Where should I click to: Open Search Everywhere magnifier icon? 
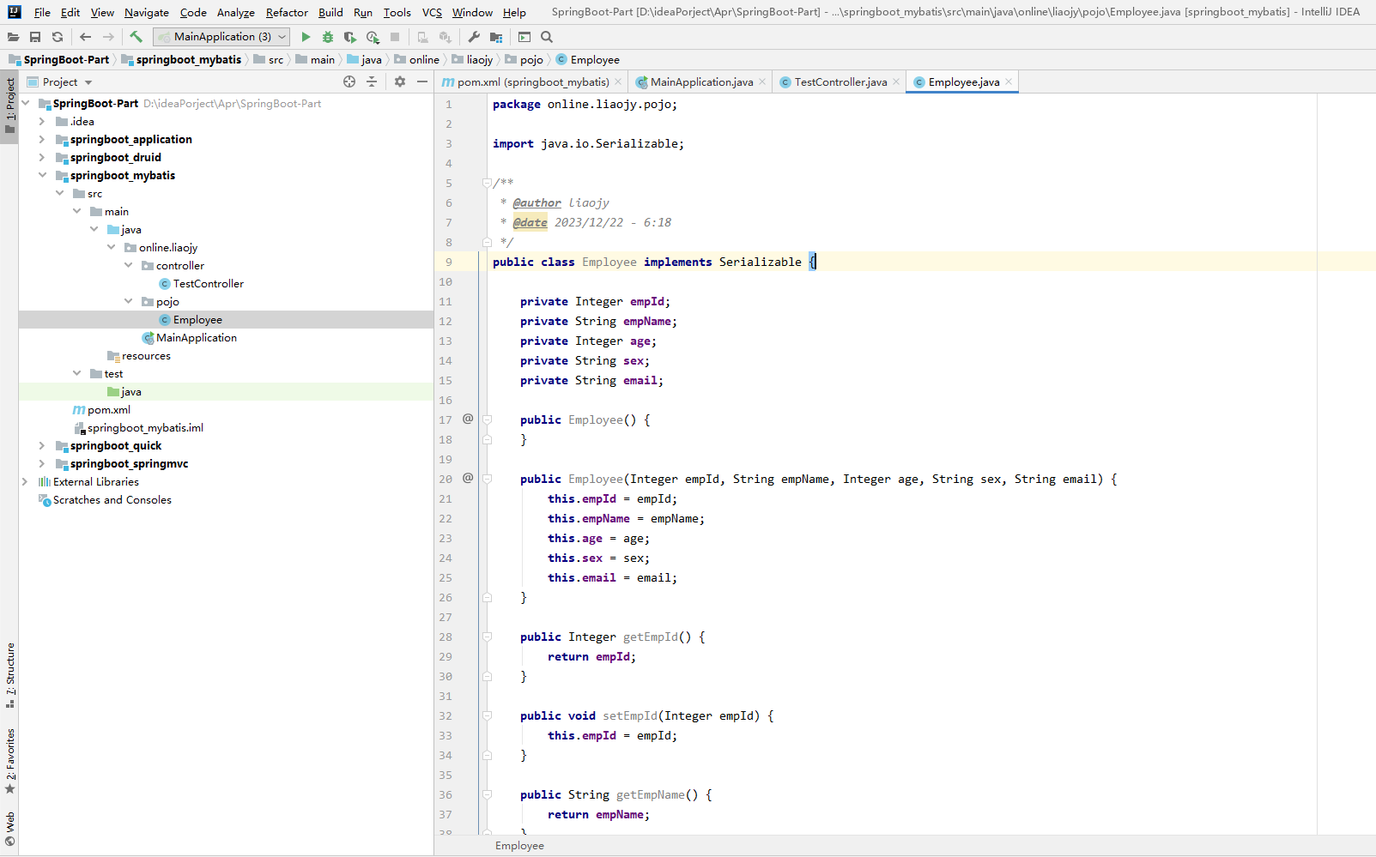(547, 37)
